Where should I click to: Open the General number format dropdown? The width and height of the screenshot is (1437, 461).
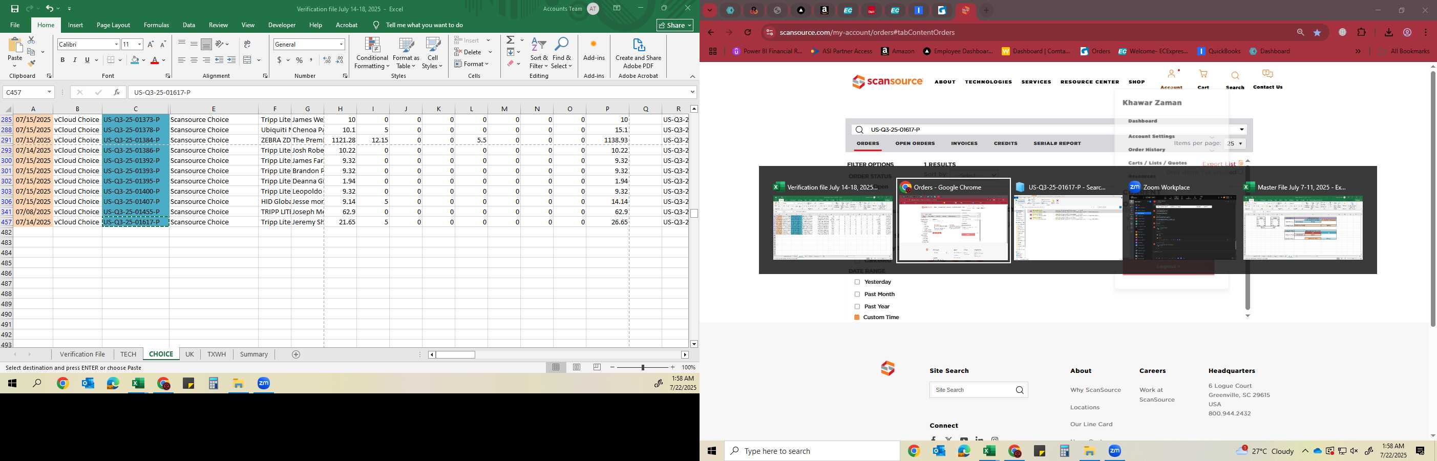[341, 44]
